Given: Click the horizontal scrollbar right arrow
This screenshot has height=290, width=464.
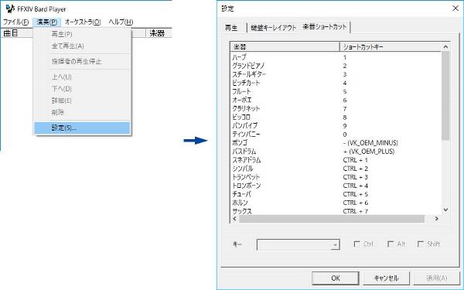Looking at the screenshot, I should point(436,219).
